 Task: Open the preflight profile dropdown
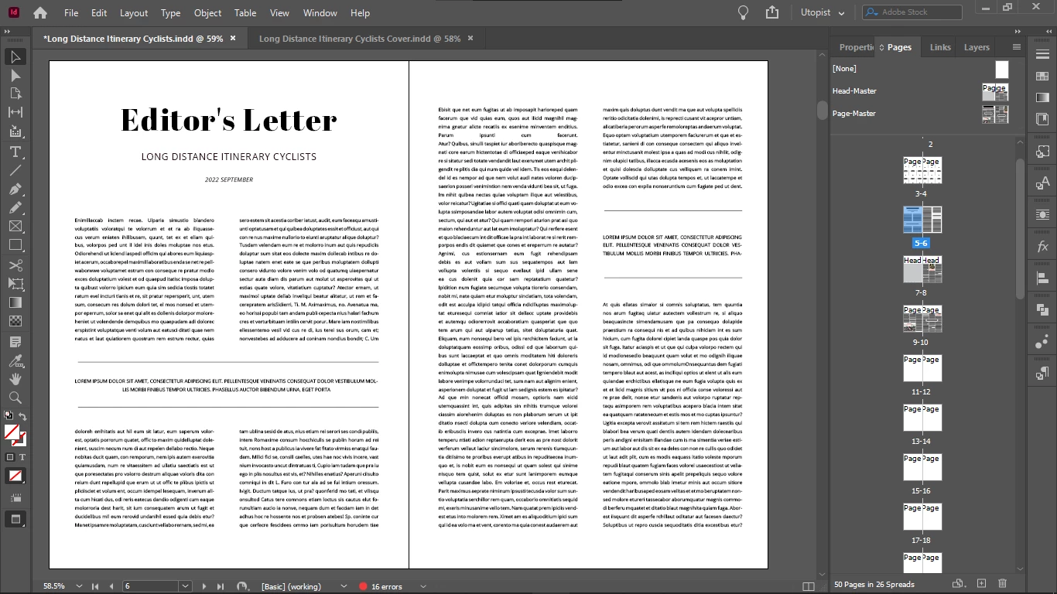344,587
